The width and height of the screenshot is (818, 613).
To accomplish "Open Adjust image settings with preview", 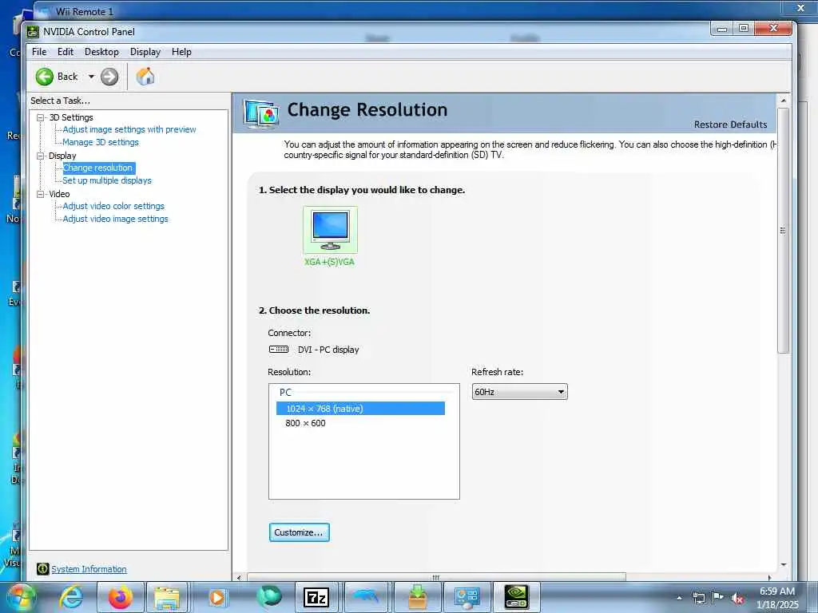I will coord(129,129).
